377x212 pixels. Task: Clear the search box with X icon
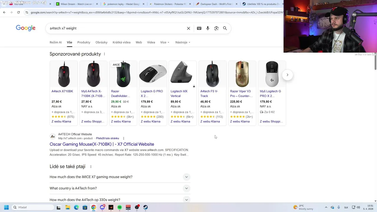pos(188,28)
